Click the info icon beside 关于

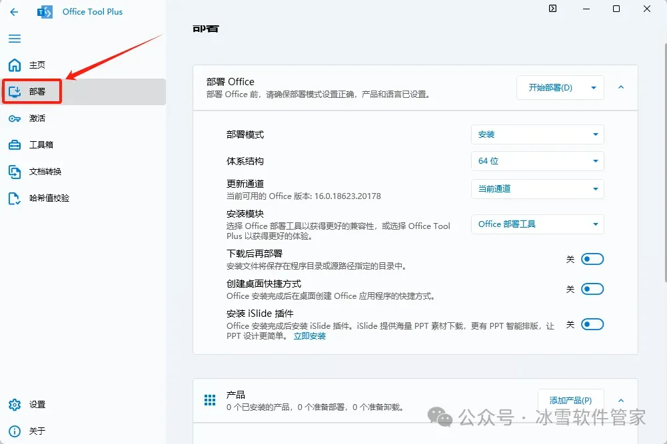(15, 431)
